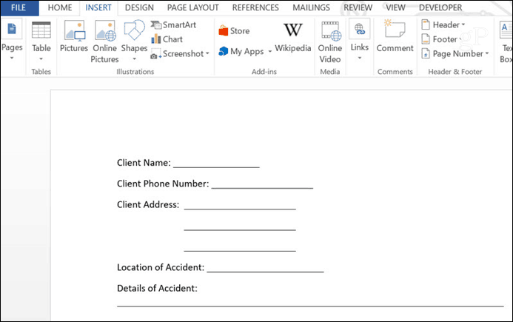Click the Online Pictures icon

click(x=104, y=31)
